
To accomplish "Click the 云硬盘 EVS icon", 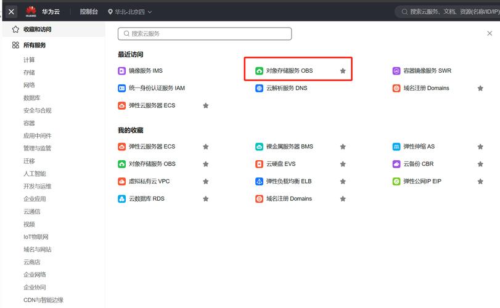I will pos(260,164).
